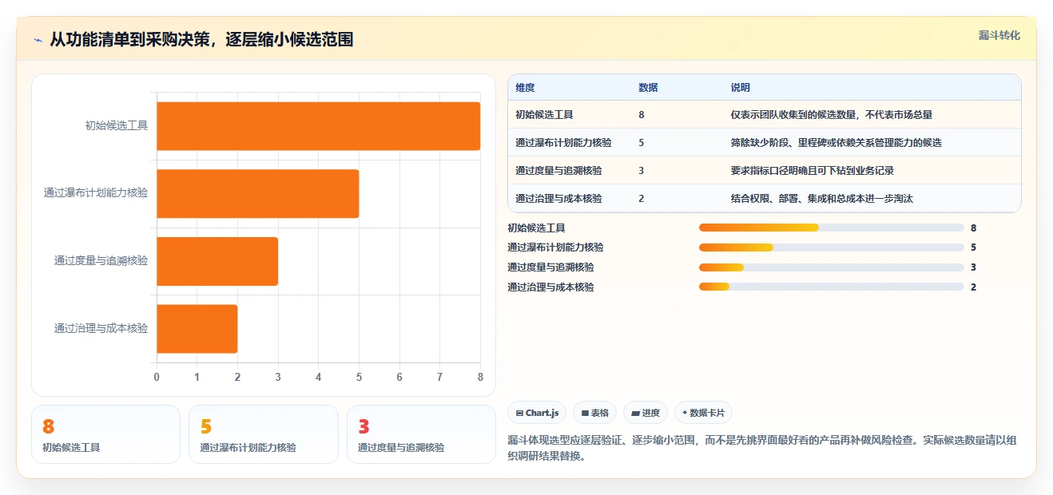The width and height of the screenshot is (1053, 495).
Task: Click the 通过治理与成本核验 progress bar
Action: tap(831, 287)
